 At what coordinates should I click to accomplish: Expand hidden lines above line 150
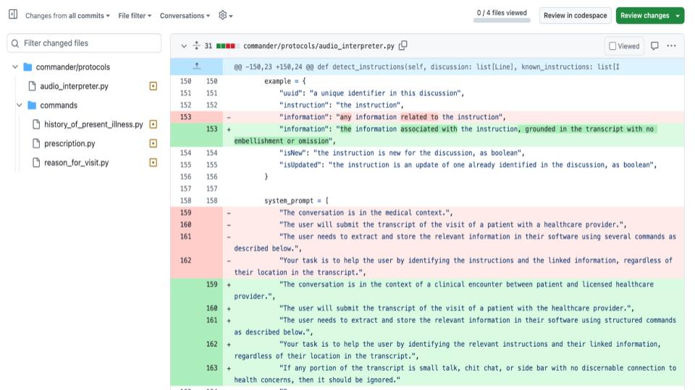197,66
